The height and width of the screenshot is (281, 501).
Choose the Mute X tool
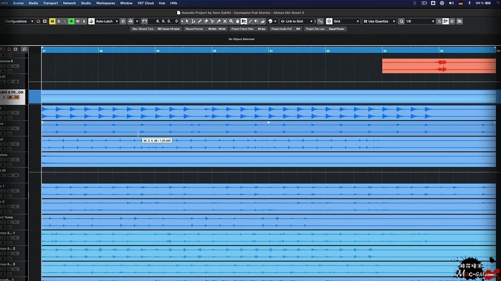(x=224, y=21)
